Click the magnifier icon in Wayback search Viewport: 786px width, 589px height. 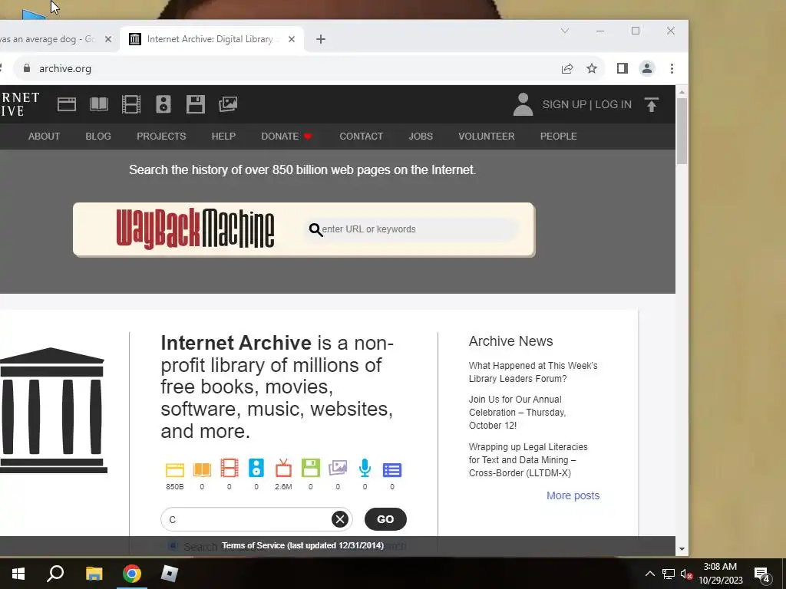click(315, 229)
